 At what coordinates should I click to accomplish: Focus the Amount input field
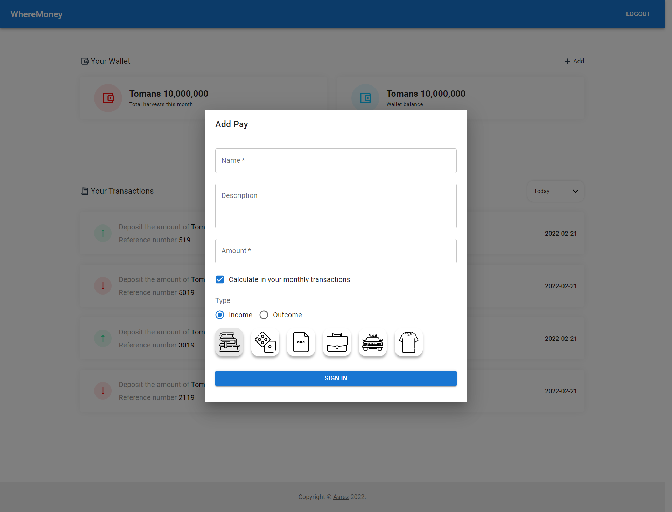pyautogui.click(x=336, y=251)
